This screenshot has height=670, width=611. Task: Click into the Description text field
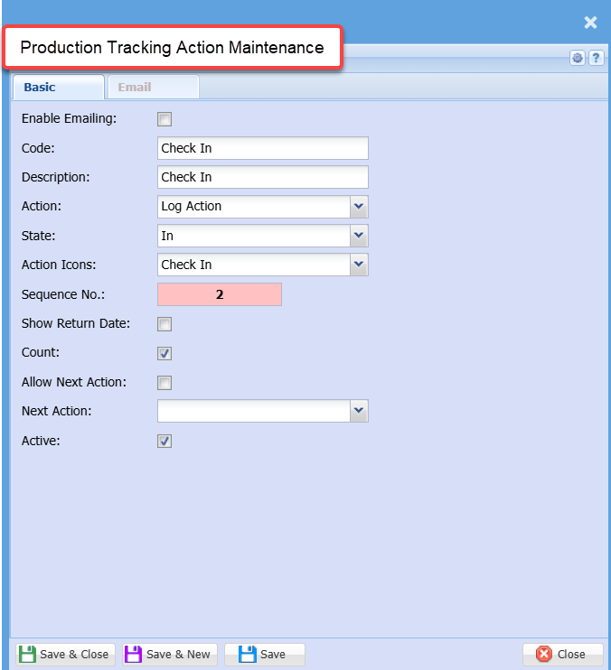pos(262,177)
